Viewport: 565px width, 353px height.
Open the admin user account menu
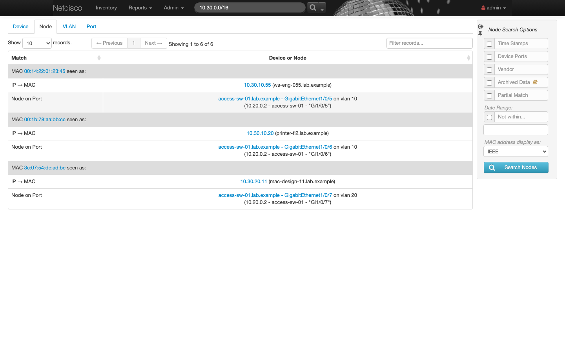[494, 8]
